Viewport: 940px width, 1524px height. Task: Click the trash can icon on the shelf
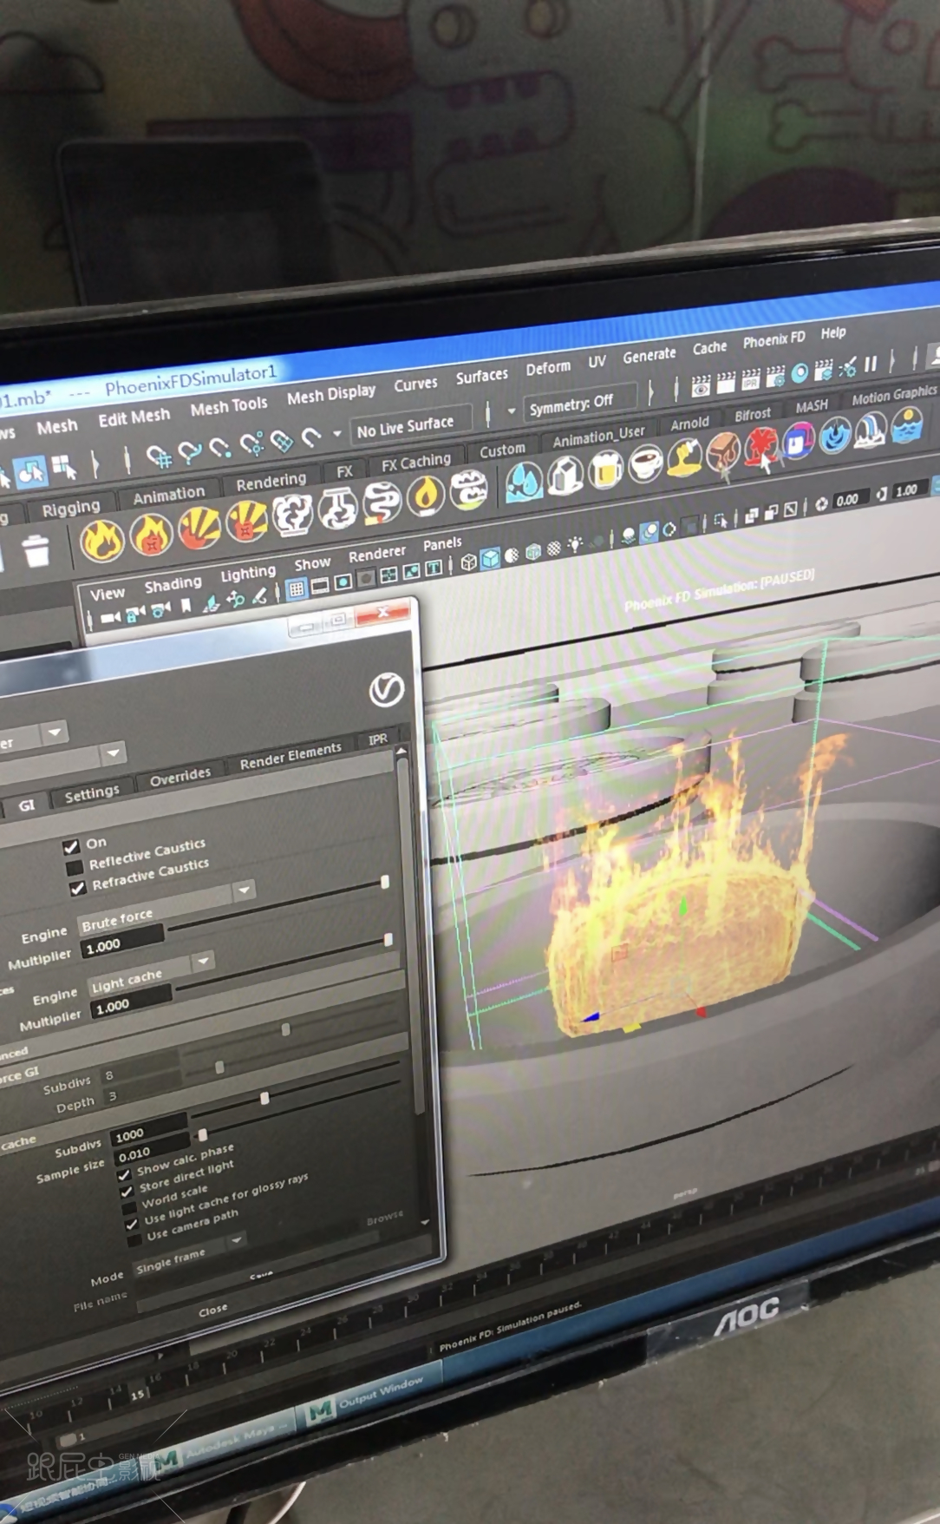point(36,551)
